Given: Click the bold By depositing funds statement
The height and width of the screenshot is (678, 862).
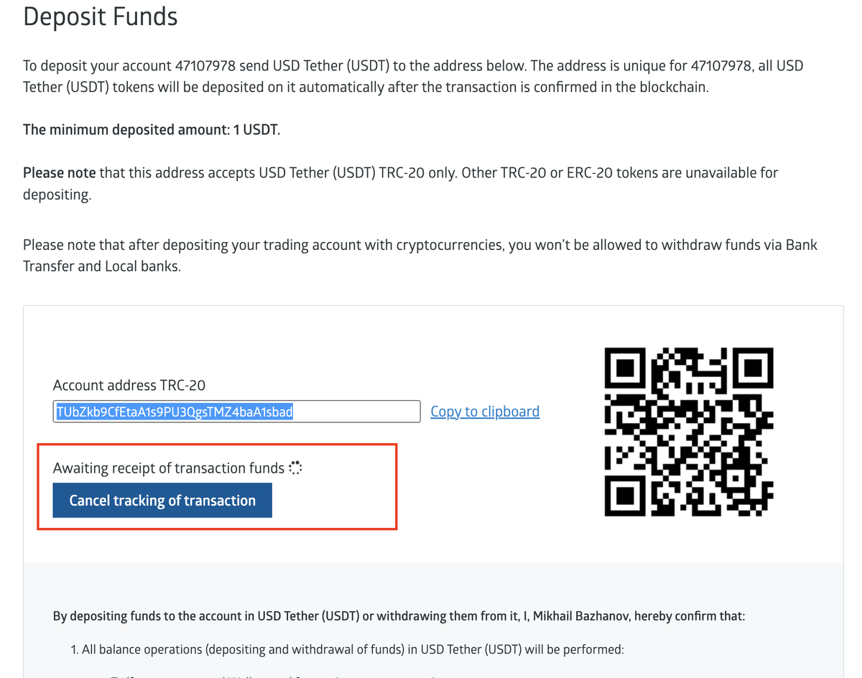Looking at the screenshot, I should pos(399,616).
